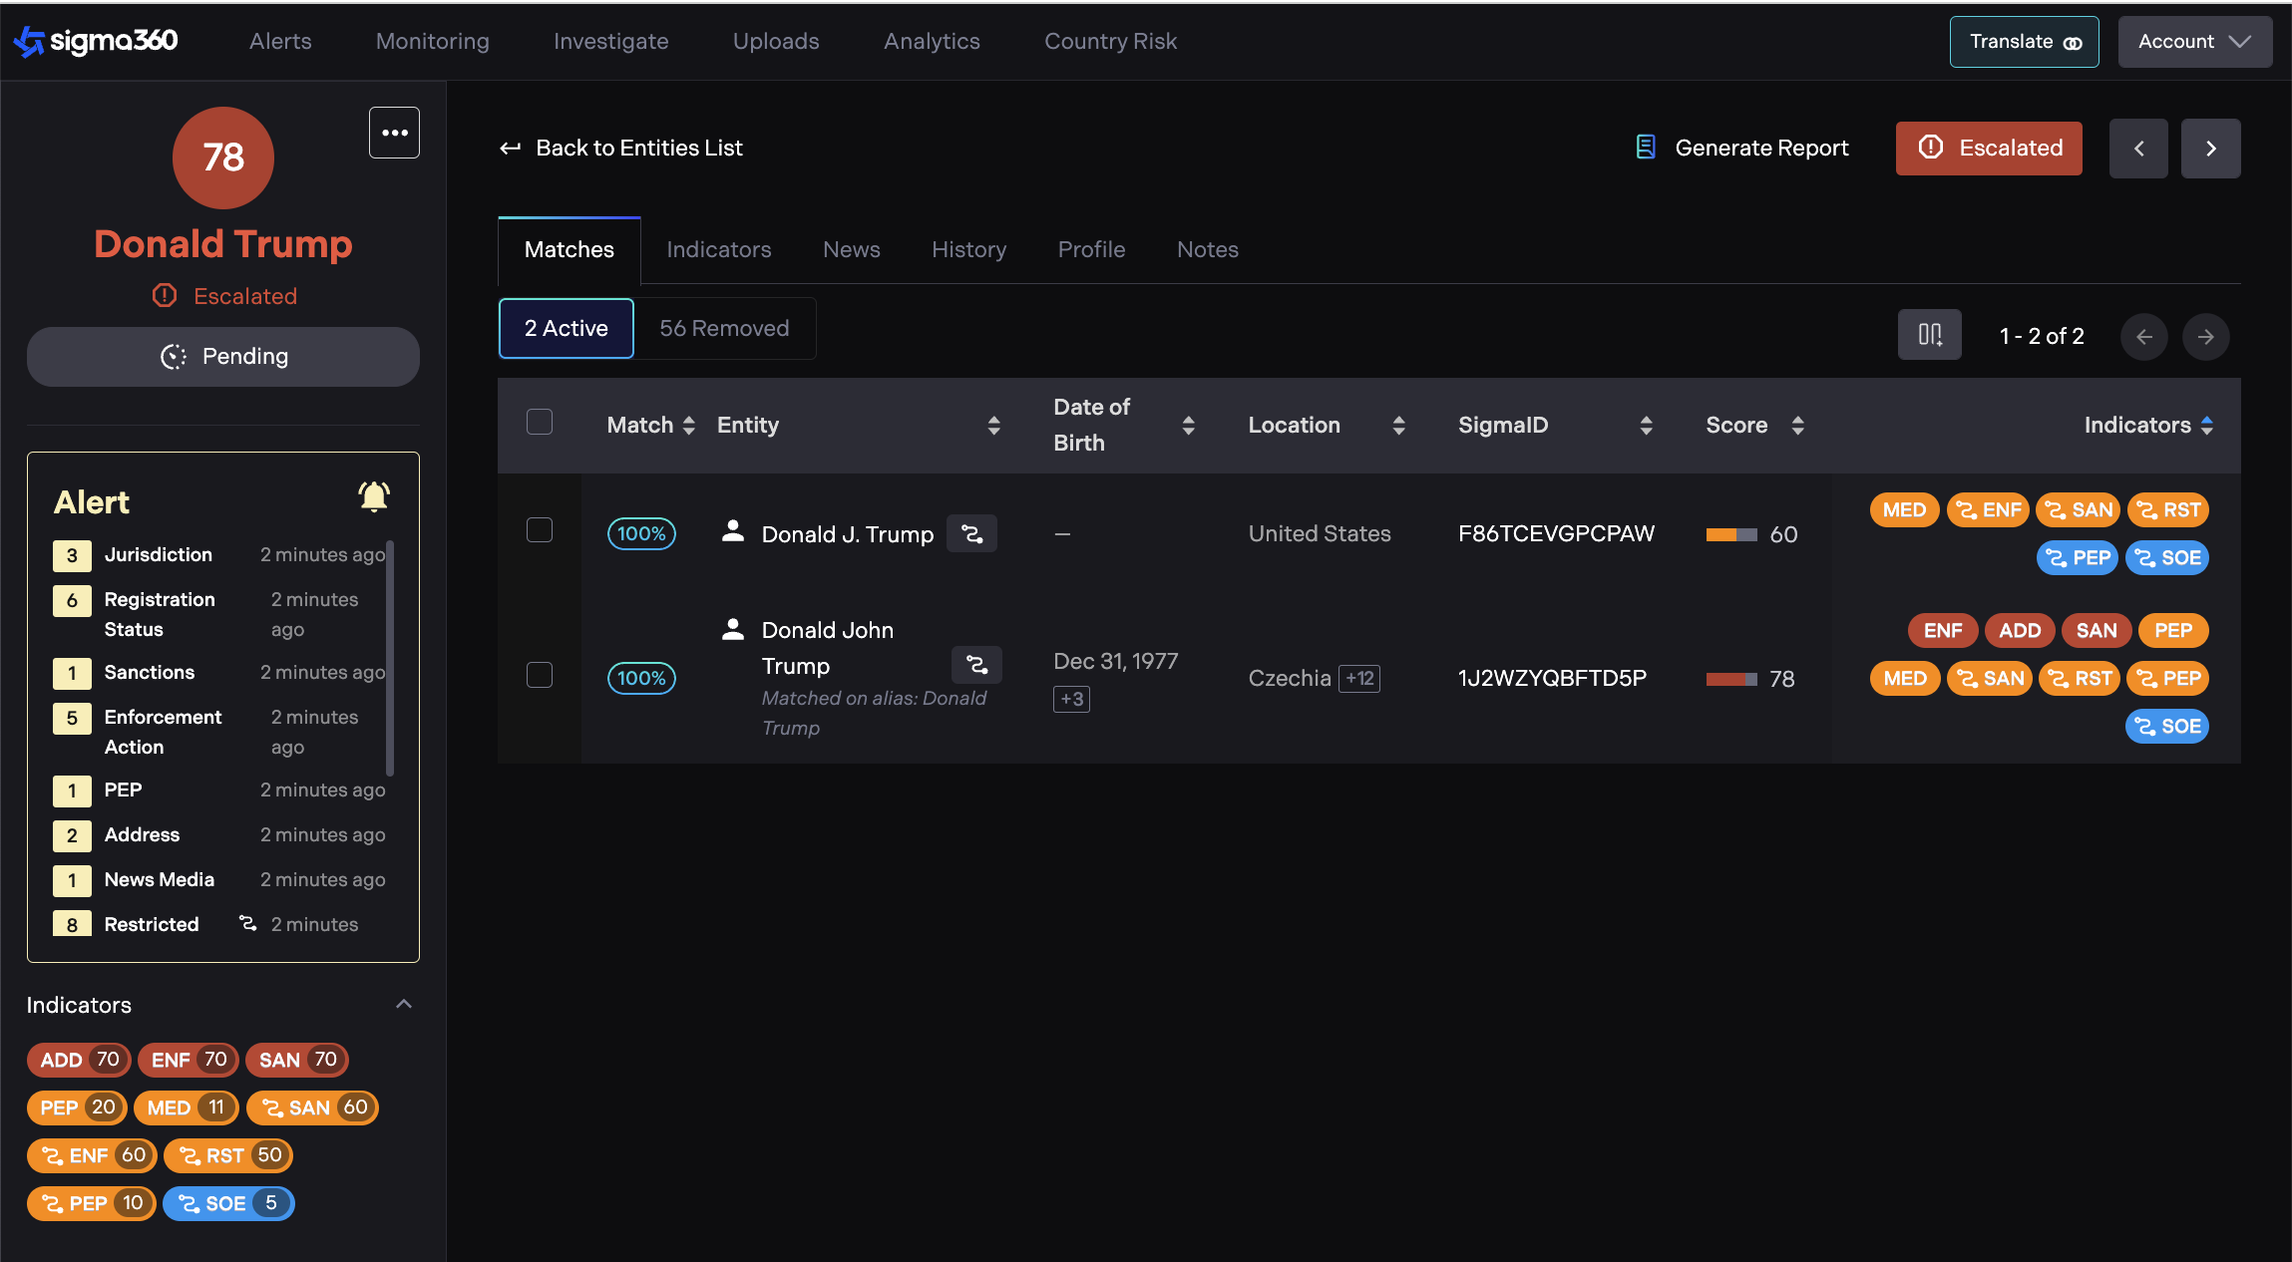Check the Donald J. Trump row checkbox

point(540,530)
